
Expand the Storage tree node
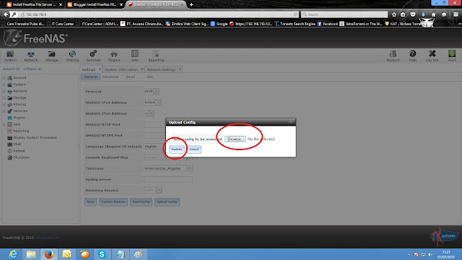tap(4, 98)
